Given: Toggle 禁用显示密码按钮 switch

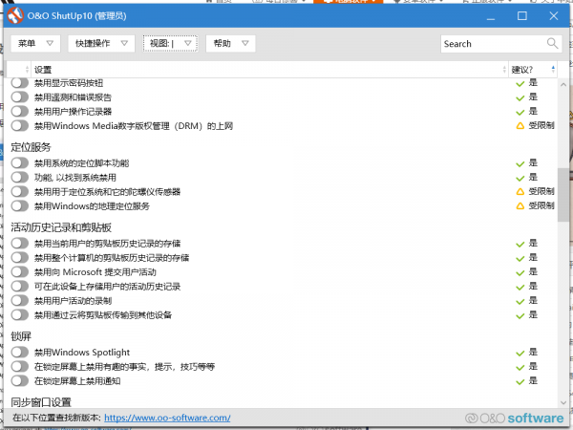Looking at the screenshot, I should click(20, 83).
